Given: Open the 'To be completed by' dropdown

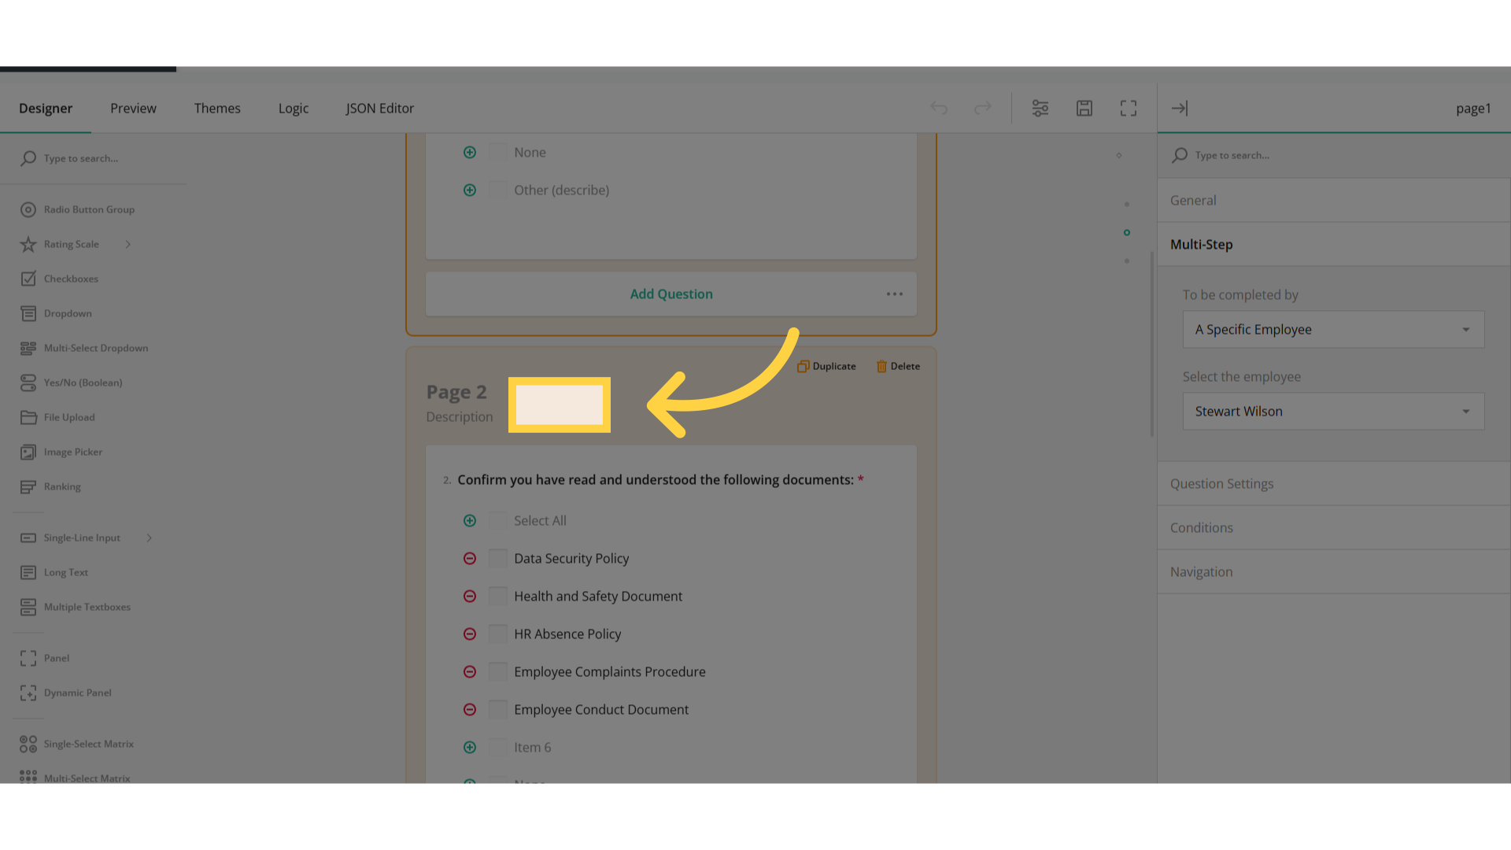Looking at the screenshot, I should point(1333,329).
